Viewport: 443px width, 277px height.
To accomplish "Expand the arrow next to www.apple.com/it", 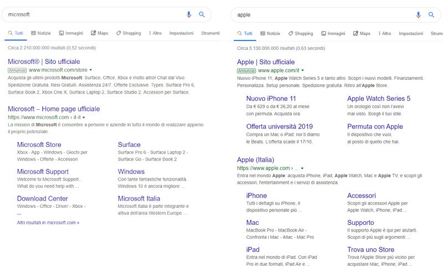I will [x=302, y=70].
